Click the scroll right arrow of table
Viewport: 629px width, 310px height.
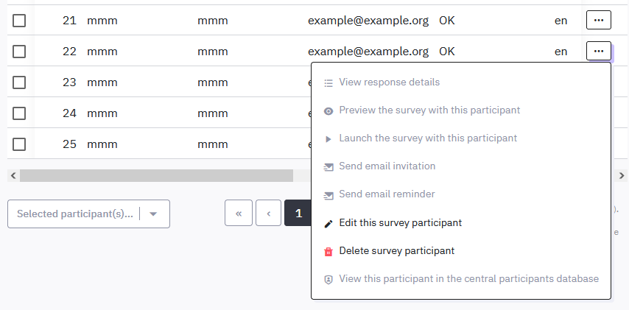coord(622,175)
